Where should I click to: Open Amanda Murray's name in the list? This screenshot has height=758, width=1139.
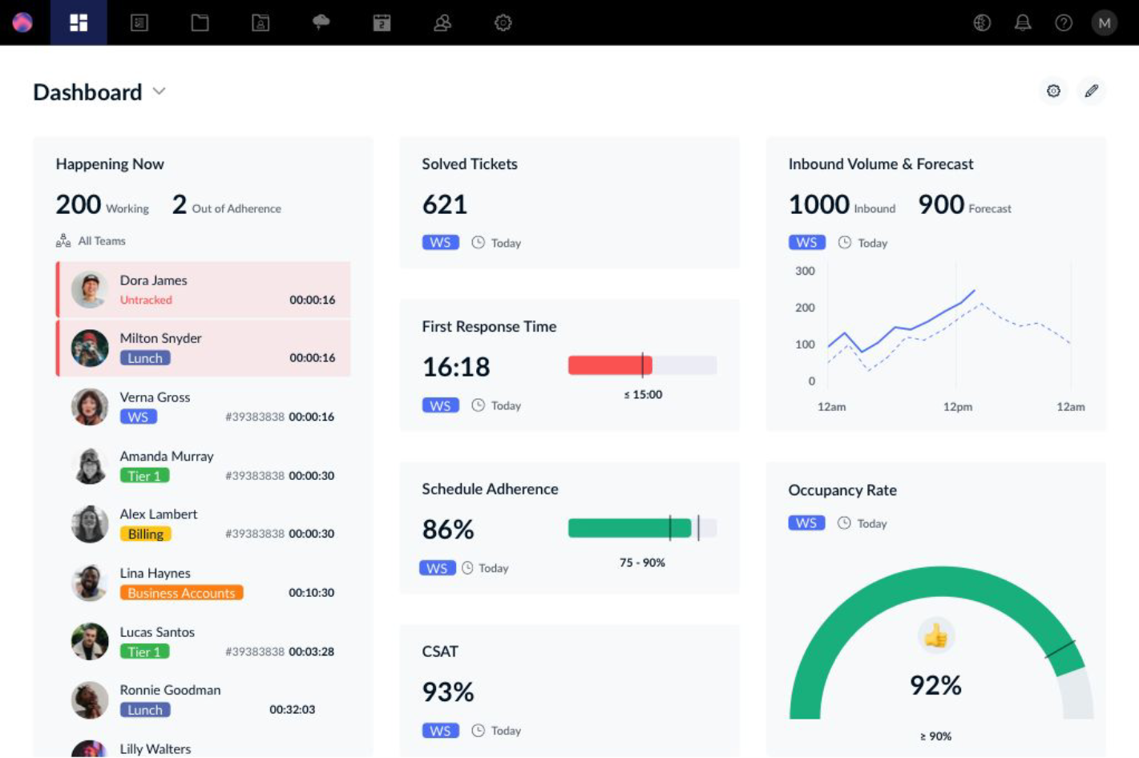167,456
